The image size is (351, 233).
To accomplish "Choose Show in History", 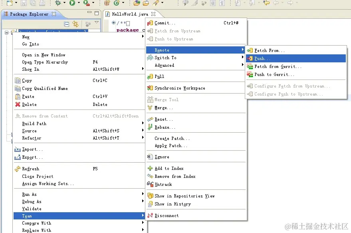I will click(196, 204).
